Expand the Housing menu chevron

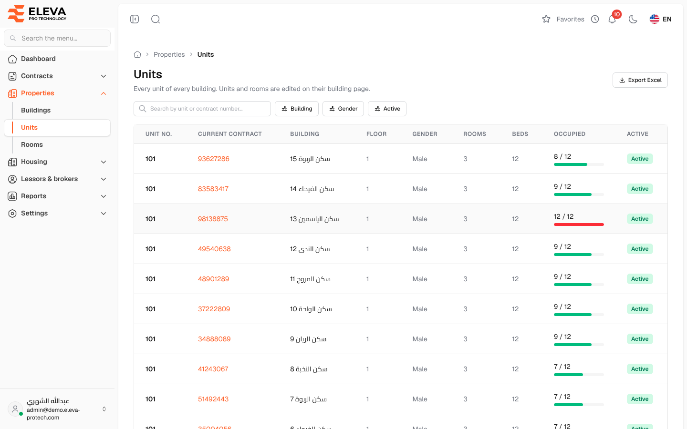click(104, 162)
